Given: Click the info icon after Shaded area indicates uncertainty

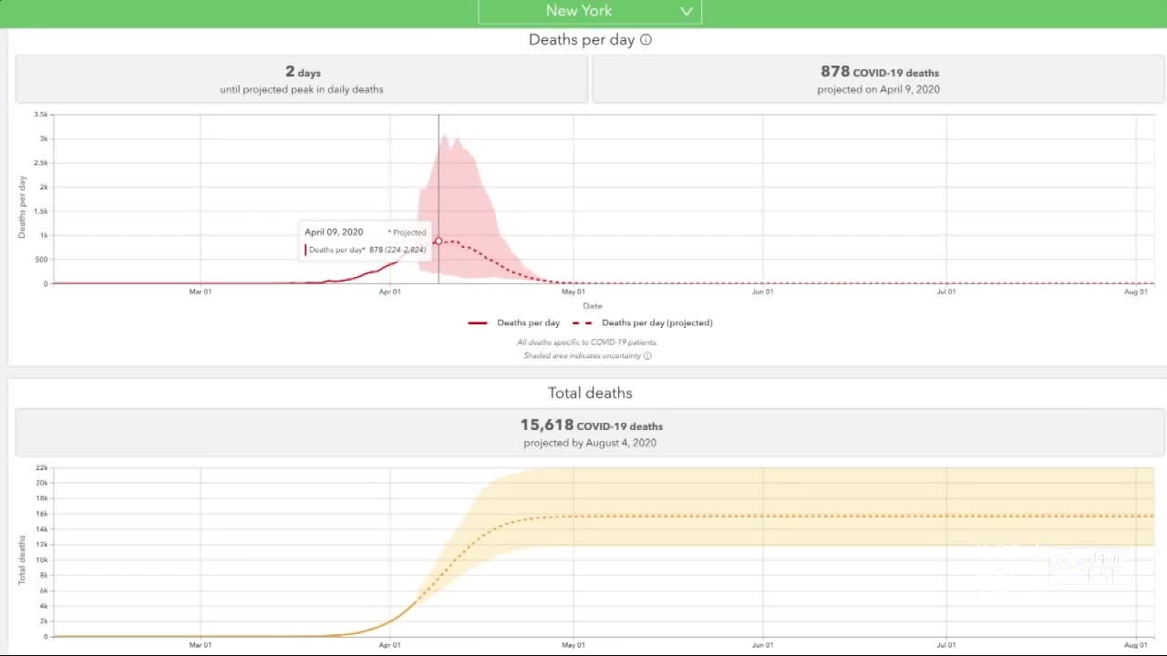Looking at the screenshot, I should point(647,355).
